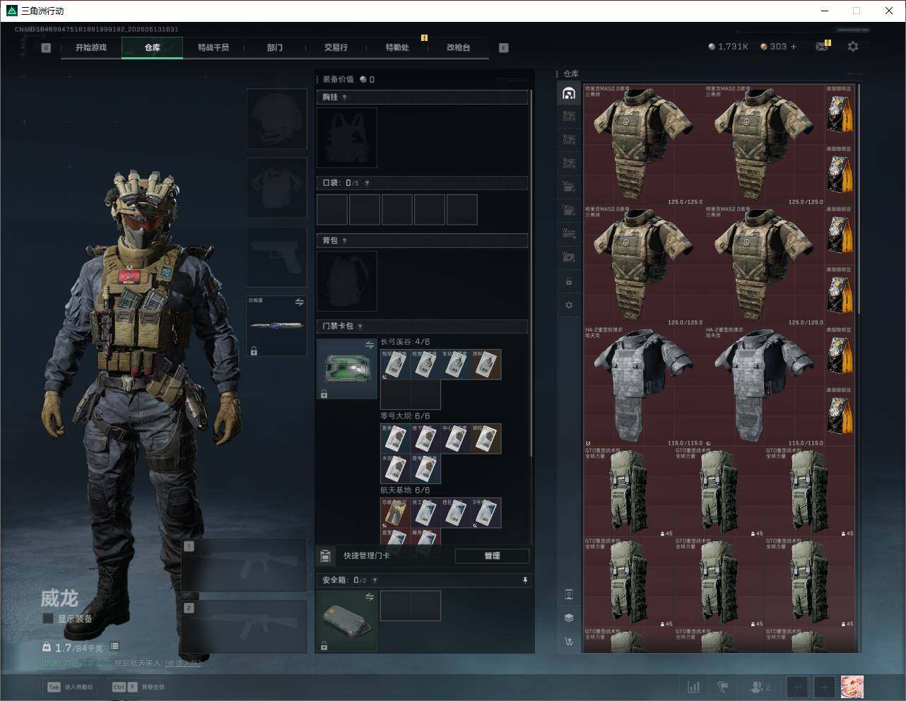Open the 开始游戏 tab

click(91, 47)
